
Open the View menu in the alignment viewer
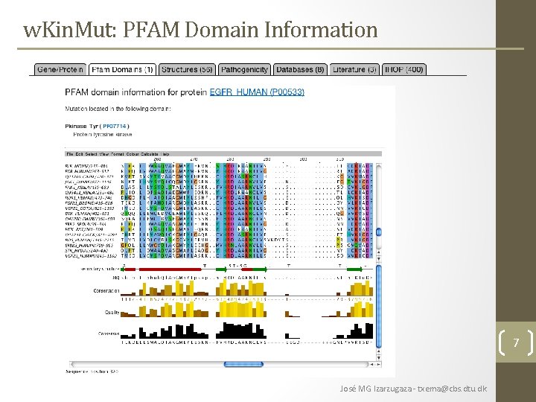104,154
